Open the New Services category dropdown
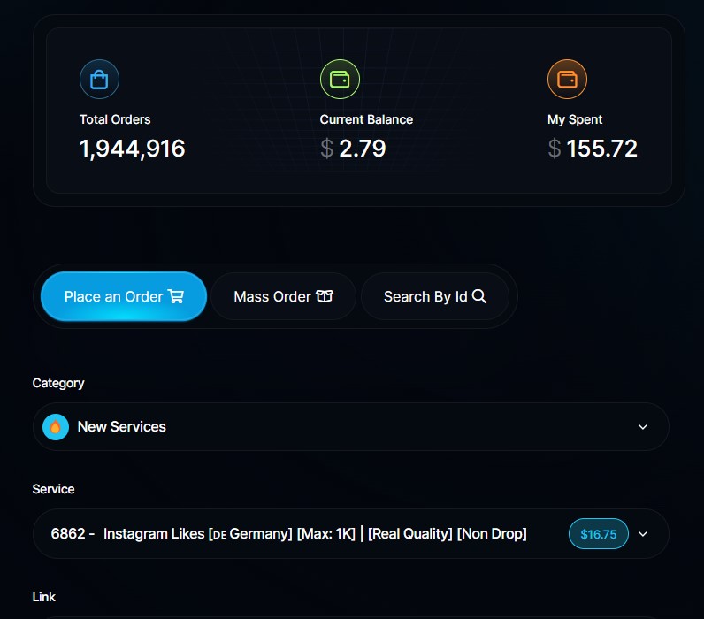Image resolution: width=704 pixels, height=619 pixels. [x=351, y=427]
